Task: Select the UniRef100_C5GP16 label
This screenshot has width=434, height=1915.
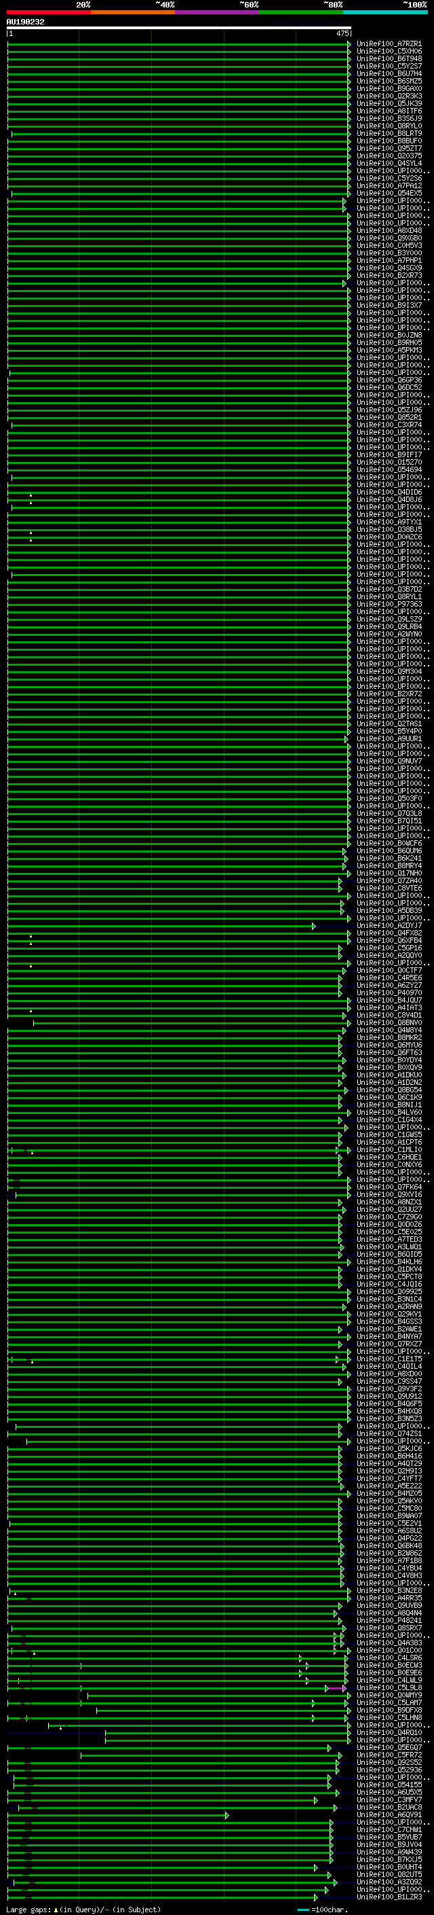Action: [389, 948]
